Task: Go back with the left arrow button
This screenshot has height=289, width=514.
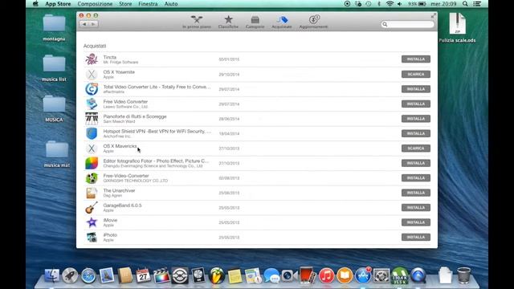Action: click(x=84, y=24)
